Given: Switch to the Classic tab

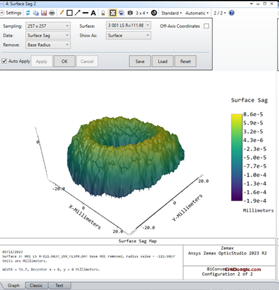Looking at the screenshot, I should click(36, 286).
